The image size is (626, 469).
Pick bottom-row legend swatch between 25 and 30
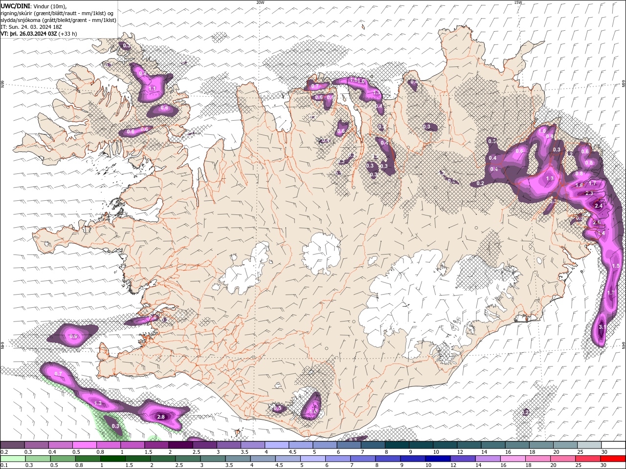(x=587, y=459)
